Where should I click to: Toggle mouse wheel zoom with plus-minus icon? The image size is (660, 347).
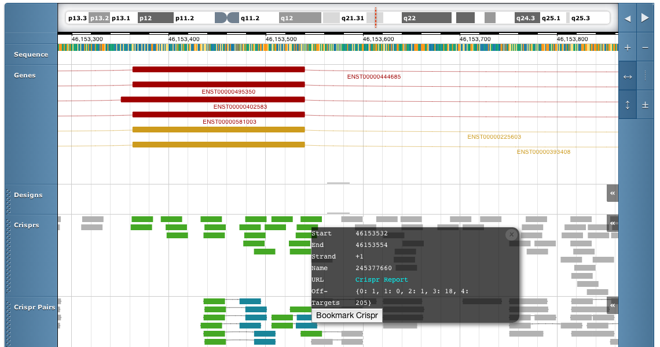[646, 105]
